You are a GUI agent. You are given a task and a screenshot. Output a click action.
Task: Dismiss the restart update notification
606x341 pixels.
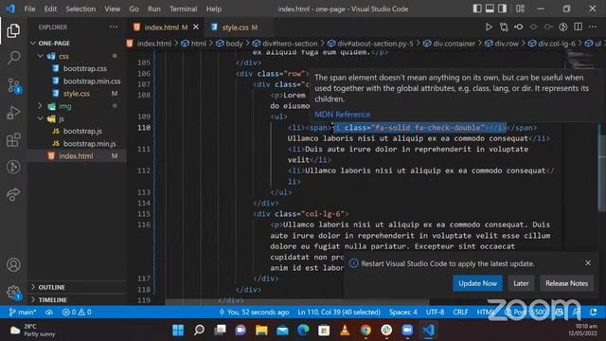588,263
